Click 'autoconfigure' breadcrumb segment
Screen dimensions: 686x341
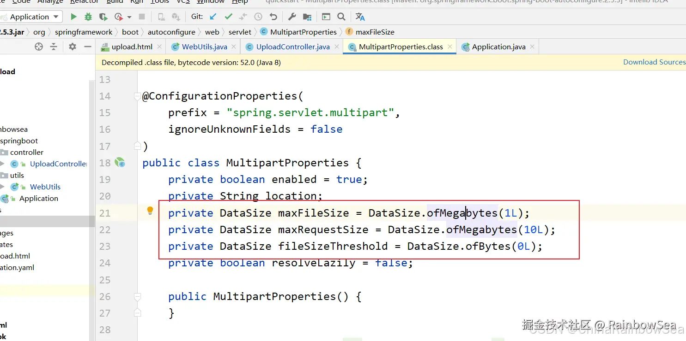[x=171, y=32]
